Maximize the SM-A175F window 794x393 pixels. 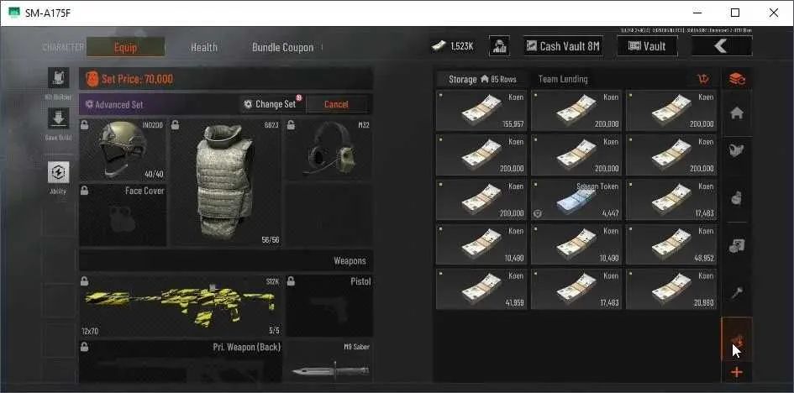pos(735,13)
